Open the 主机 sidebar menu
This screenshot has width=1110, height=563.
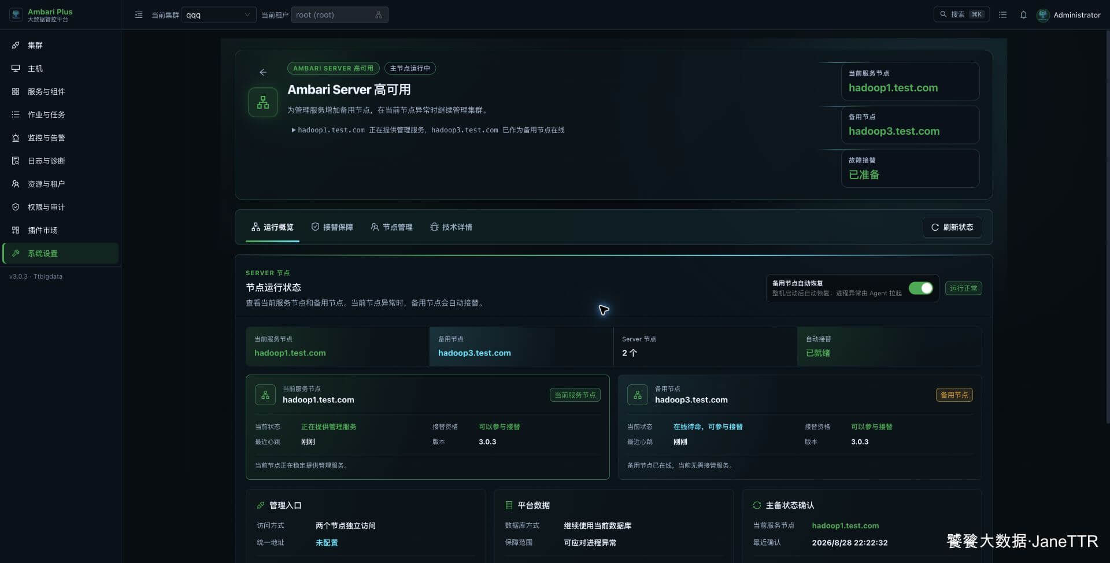tap(60, 68)
